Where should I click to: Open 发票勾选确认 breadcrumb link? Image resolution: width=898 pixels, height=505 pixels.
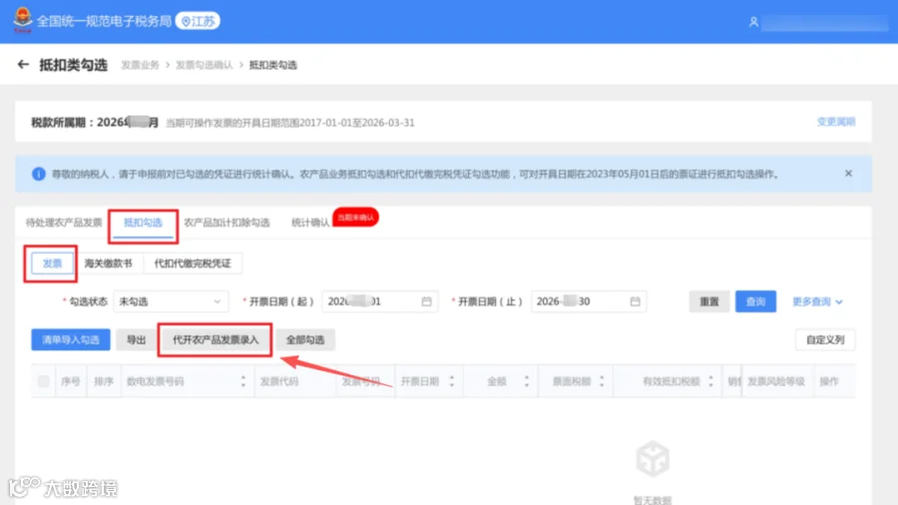point(204,65)
